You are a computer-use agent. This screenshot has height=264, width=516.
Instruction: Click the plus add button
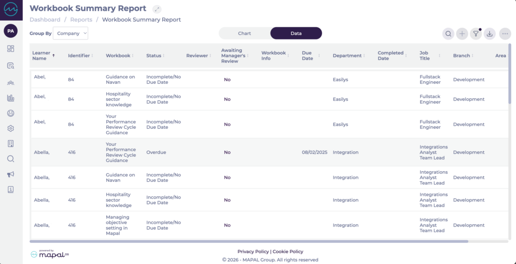[462, 34]
